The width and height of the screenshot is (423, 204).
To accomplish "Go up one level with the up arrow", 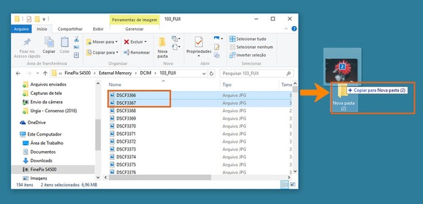I will (x=45, y=73).
